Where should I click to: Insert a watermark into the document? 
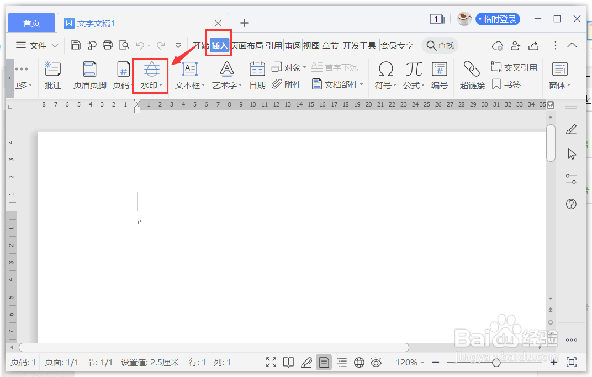(150, 76)
